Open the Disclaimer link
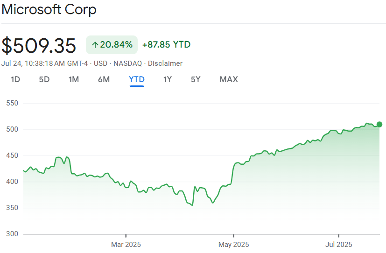The width and height of the screenshot is (386, 253). pyautogui.click(x=165, y=63)
